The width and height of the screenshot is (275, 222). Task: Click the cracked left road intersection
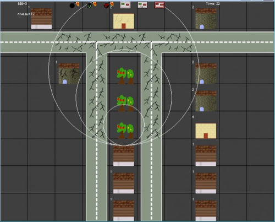pos(97,42)
